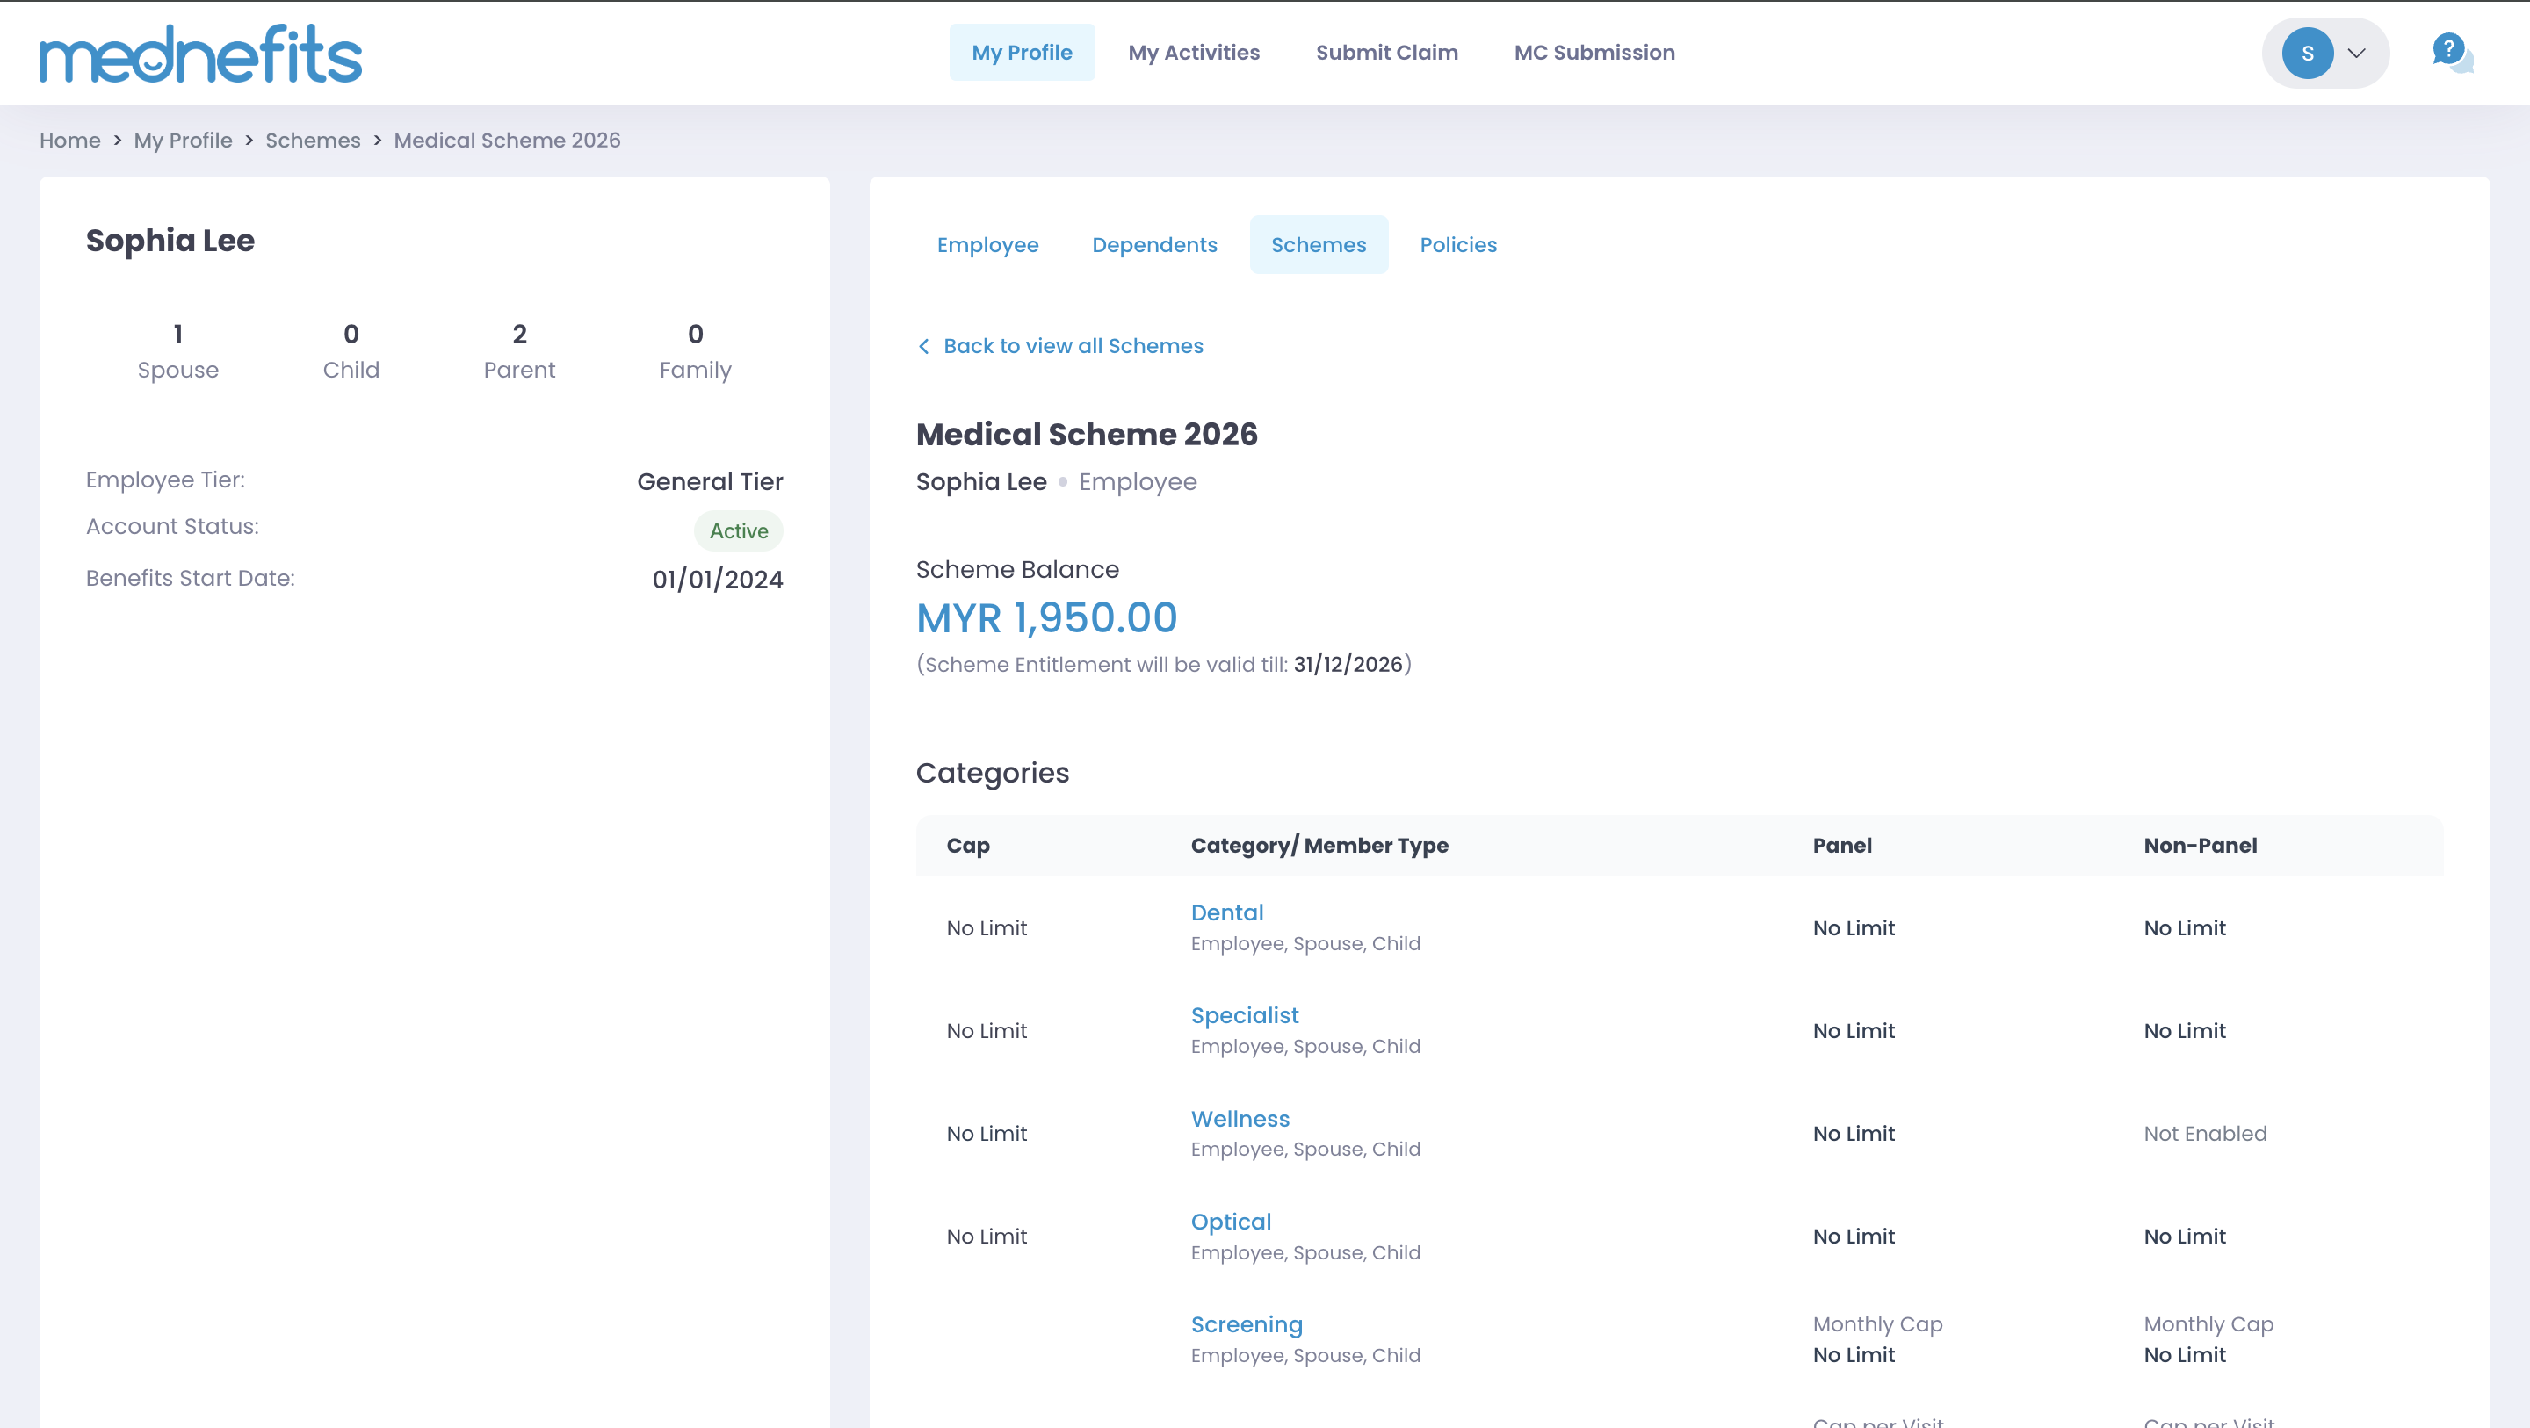
Task: Open the Dental category link
Action: pos(1226,912)
